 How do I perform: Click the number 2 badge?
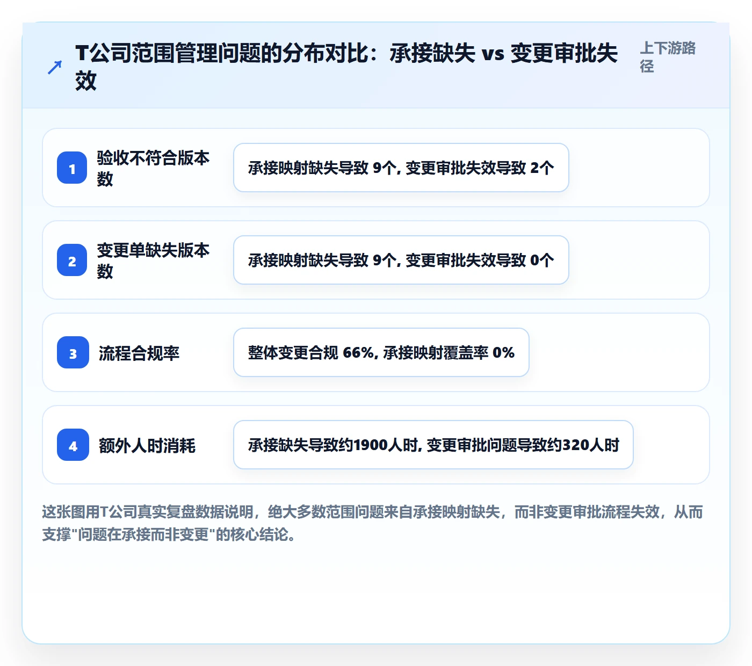click(x=72, y=260)
